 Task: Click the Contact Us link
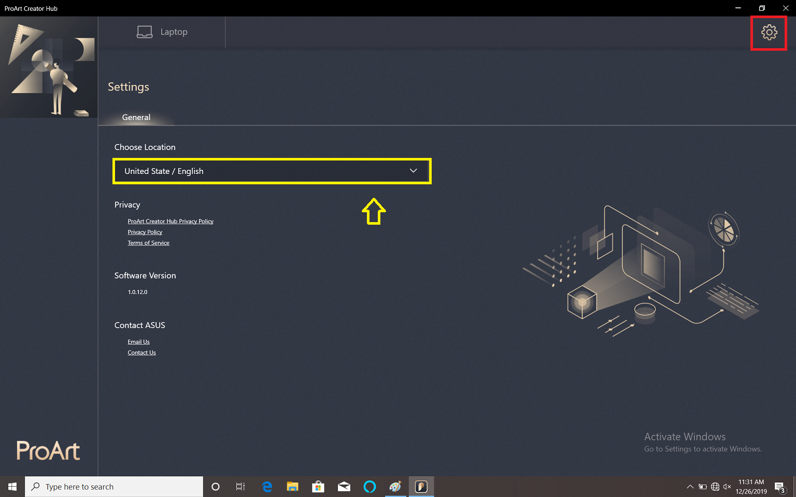pos(142,353)
